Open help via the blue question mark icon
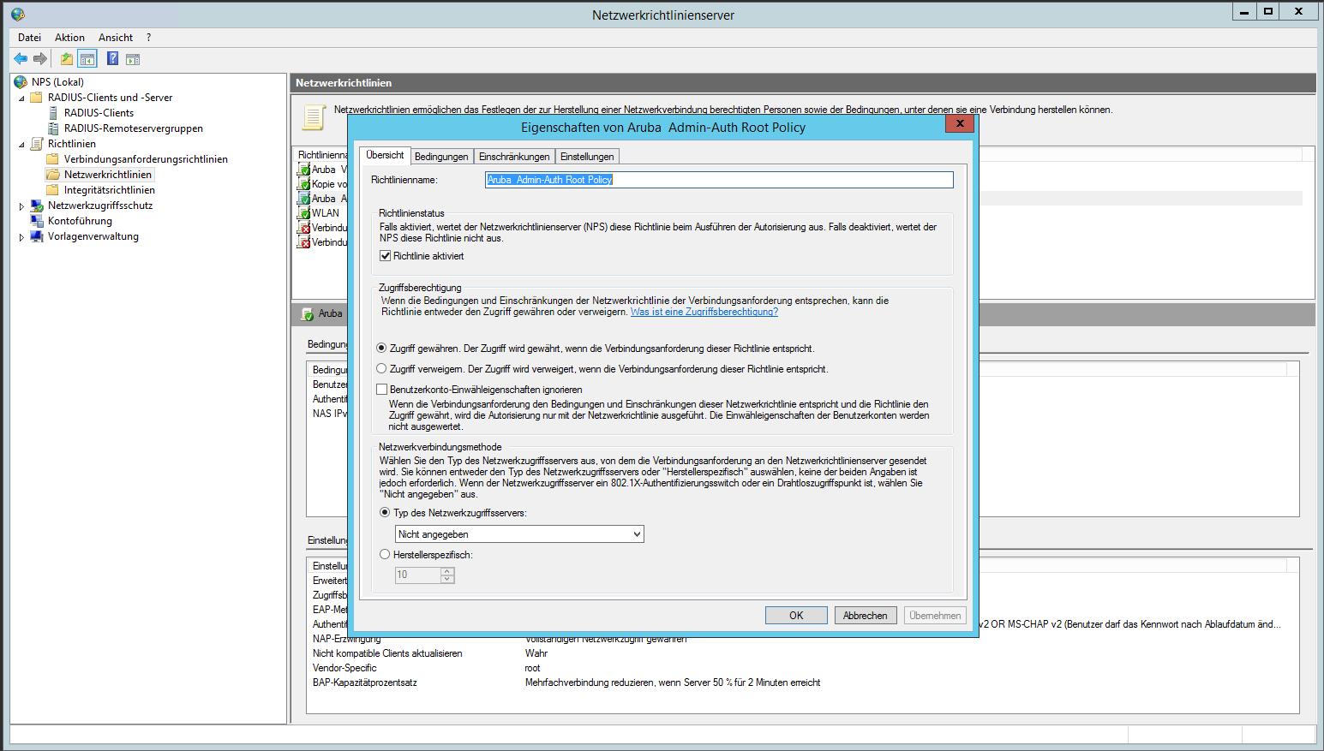The width and height of the screenshot is (1324, 751). (x=112, y=59)
